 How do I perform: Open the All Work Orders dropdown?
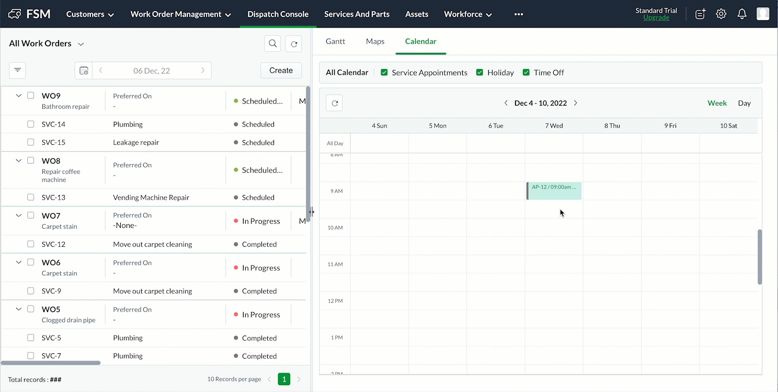(x=81, y=44)
